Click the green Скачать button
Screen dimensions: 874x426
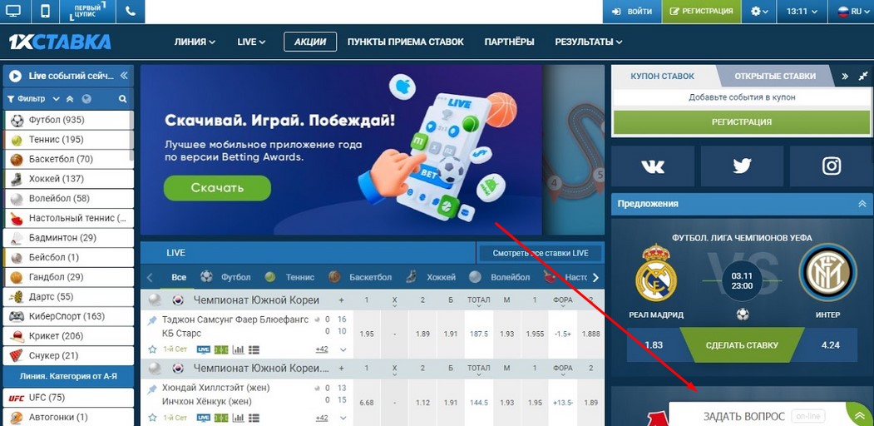click(217, 188)
